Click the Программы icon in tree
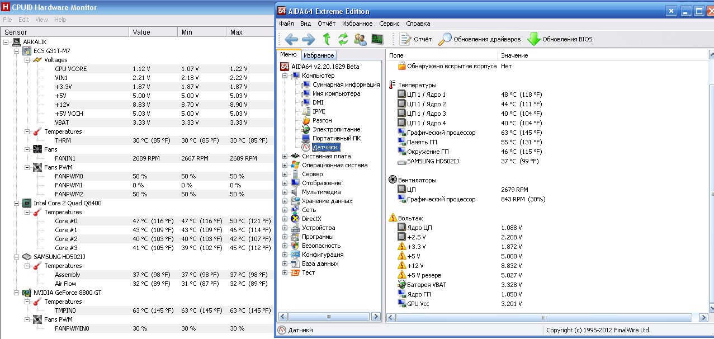This screenshot has height=339, width=714. pos(295,237)
